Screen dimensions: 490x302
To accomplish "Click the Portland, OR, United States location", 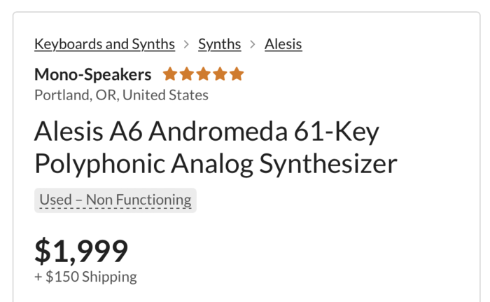I will coord(121,95).
